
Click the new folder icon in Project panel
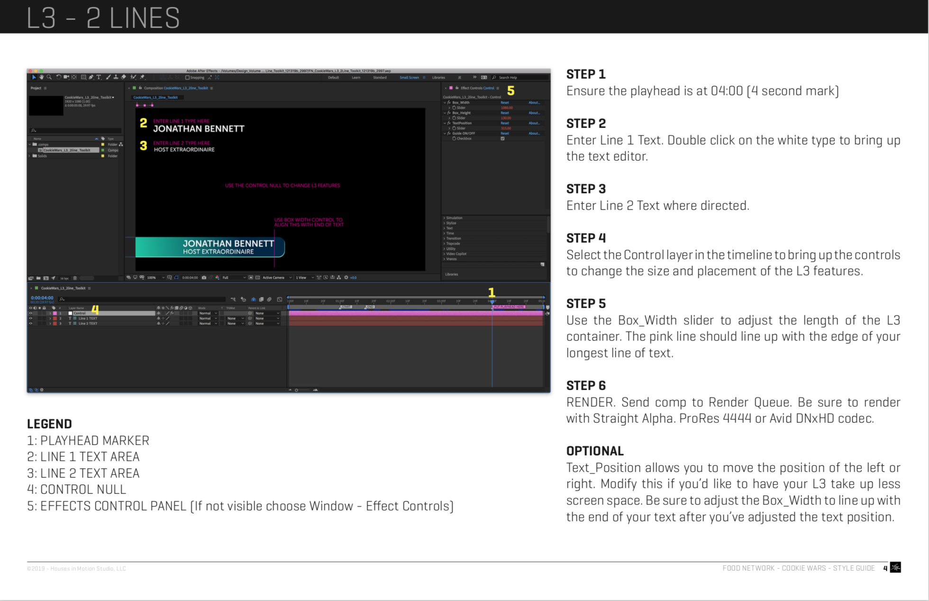pos(38,278)
